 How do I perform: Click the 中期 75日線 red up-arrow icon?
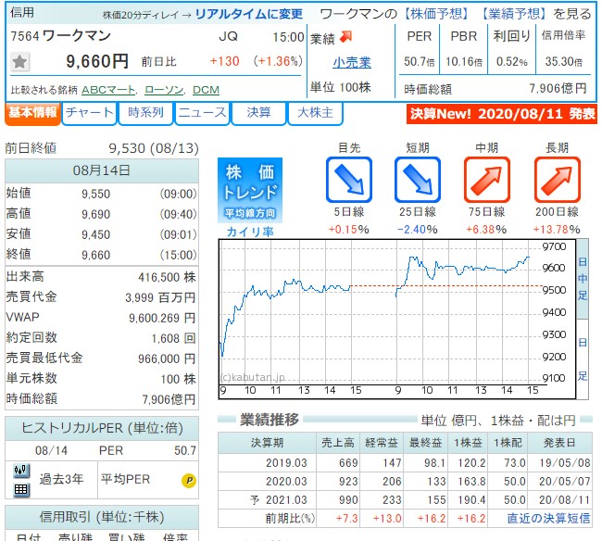[x=487, y=180]
